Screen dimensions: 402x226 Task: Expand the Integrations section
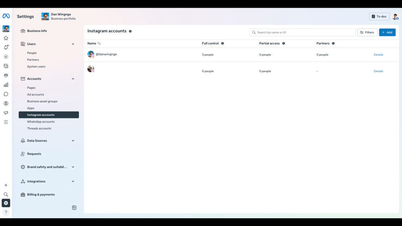click(x=73, y=181)
